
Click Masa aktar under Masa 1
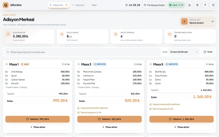(38, 127)
